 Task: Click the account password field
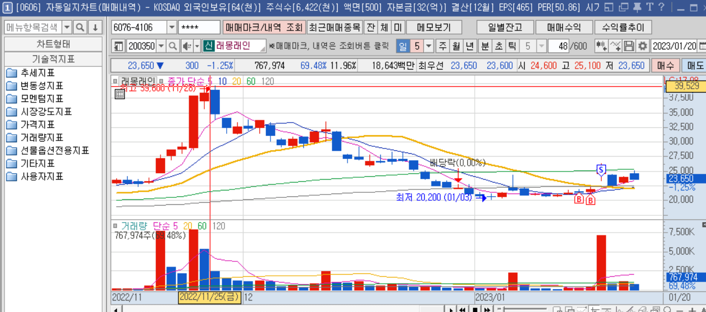[199, 28]
